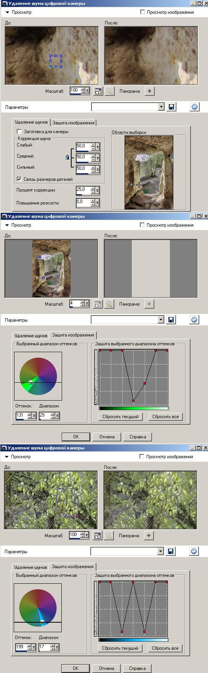Click floppy save icon in hue 131 dialog

click(x=171, y=320)
